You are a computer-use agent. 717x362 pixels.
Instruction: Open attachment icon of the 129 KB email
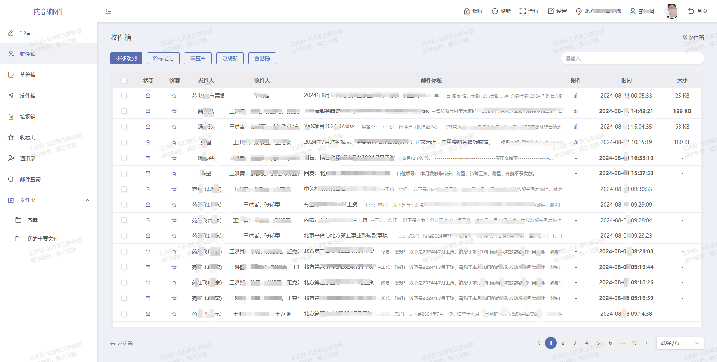[576, 111]
